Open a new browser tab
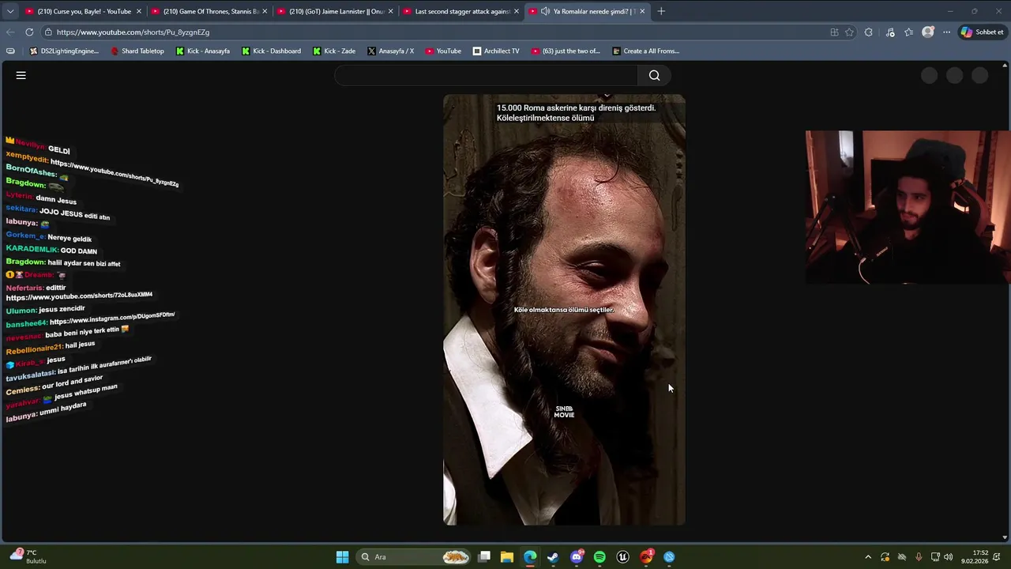 pyautogui.click(x=661, y=12)
